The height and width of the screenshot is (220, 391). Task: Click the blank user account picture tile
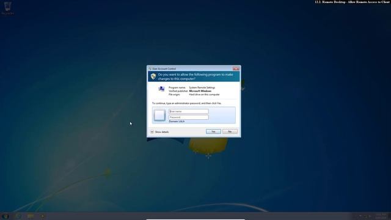(159, 115)
